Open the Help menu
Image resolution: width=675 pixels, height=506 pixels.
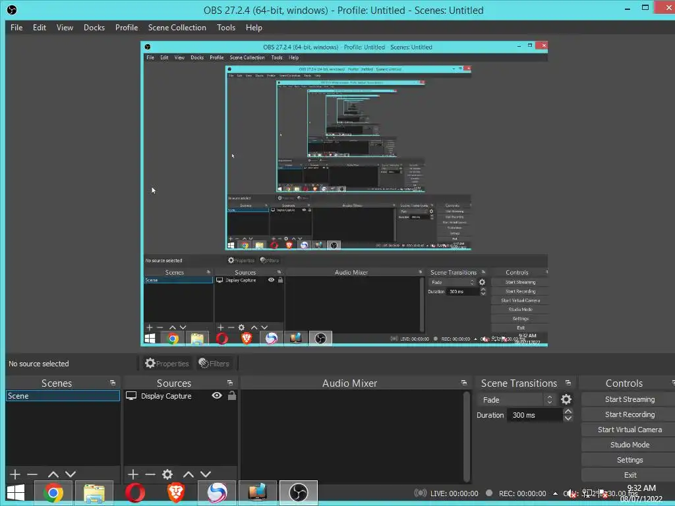pyautogui.click(x=254, y=28)
